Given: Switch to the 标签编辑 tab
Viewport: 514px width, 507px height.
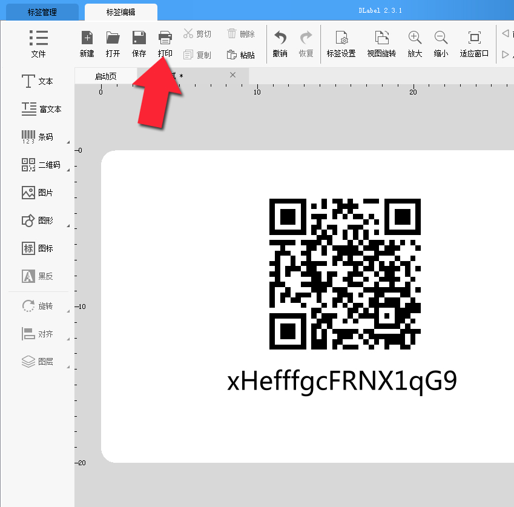Looking at the screenshot, I should point(121,12).
